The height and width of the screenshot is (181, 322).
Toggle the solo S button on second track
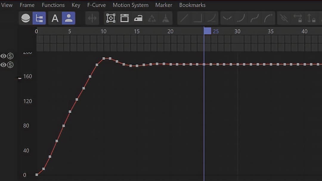coord(10,65)
